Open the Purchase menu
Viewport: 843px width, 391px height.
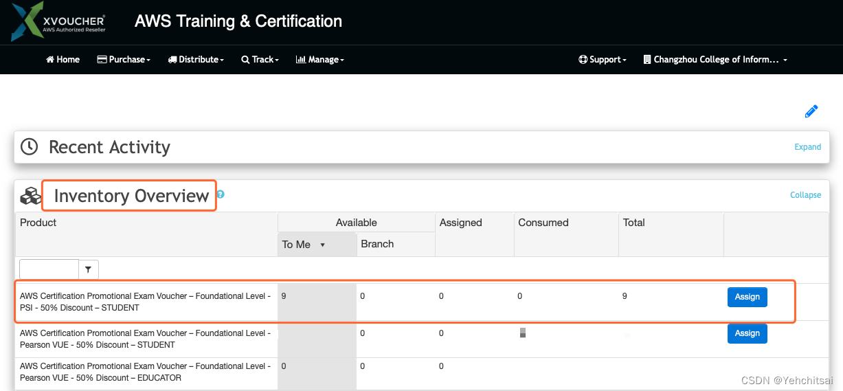coord(124,60)
